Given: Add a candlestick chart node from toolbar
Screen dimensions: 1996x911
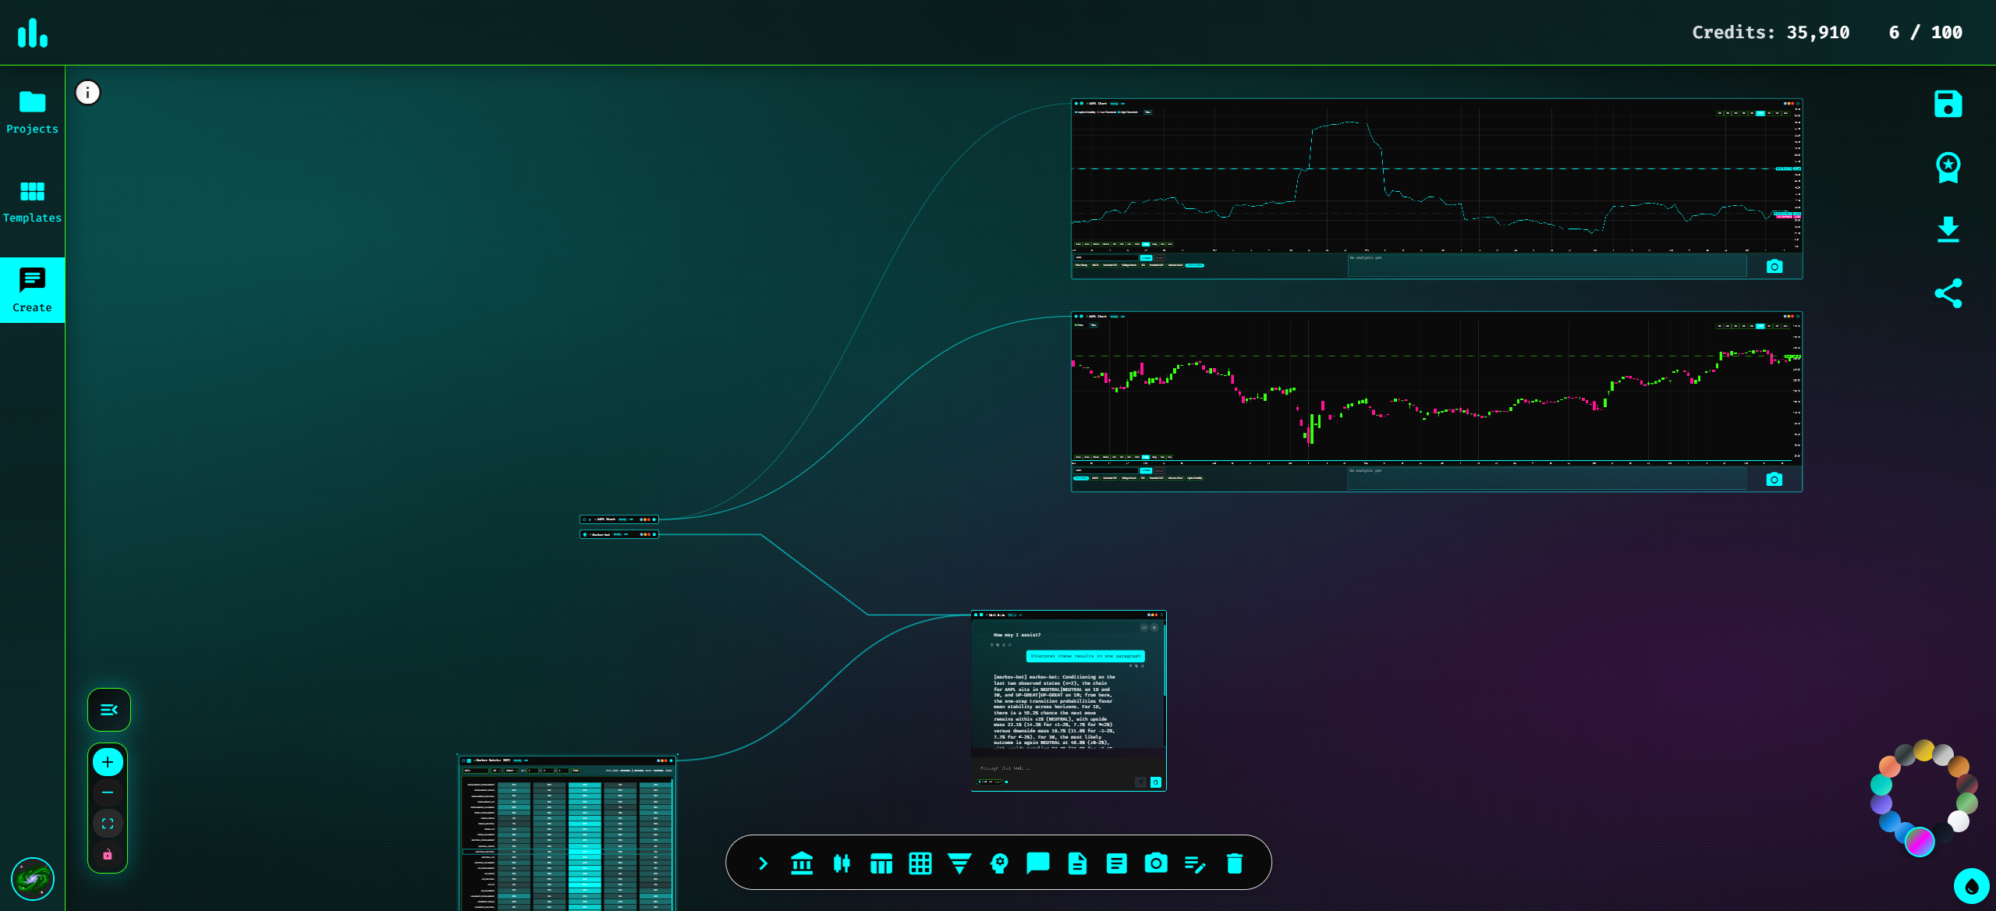Looking at the screenshot, I should [841, 863].
